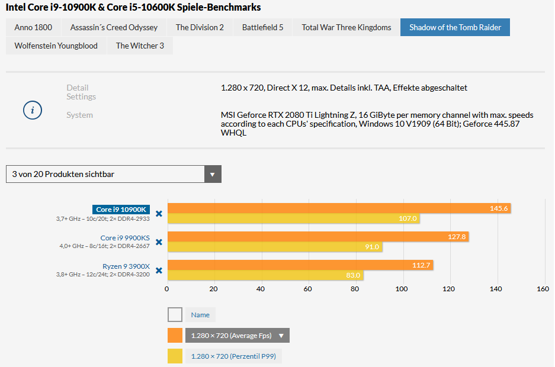The width and height of the screenshot is (555, 367).
Task: Click the 'Detail Settings' label
Action: (81, 92)
